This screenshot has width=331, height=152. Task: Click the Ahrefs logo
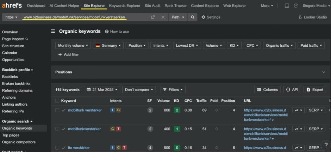coord(12,6)
